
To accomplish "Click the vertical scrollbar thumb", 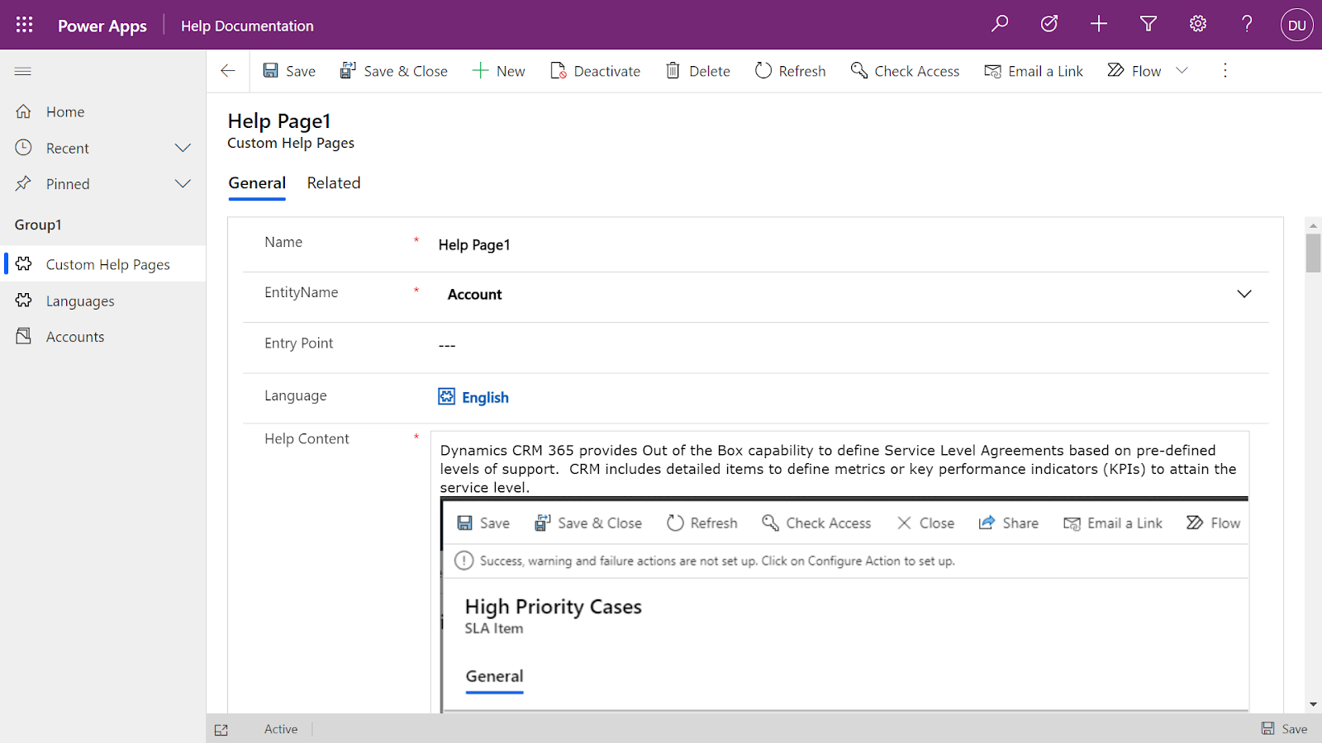I will tap(1313, 253).
